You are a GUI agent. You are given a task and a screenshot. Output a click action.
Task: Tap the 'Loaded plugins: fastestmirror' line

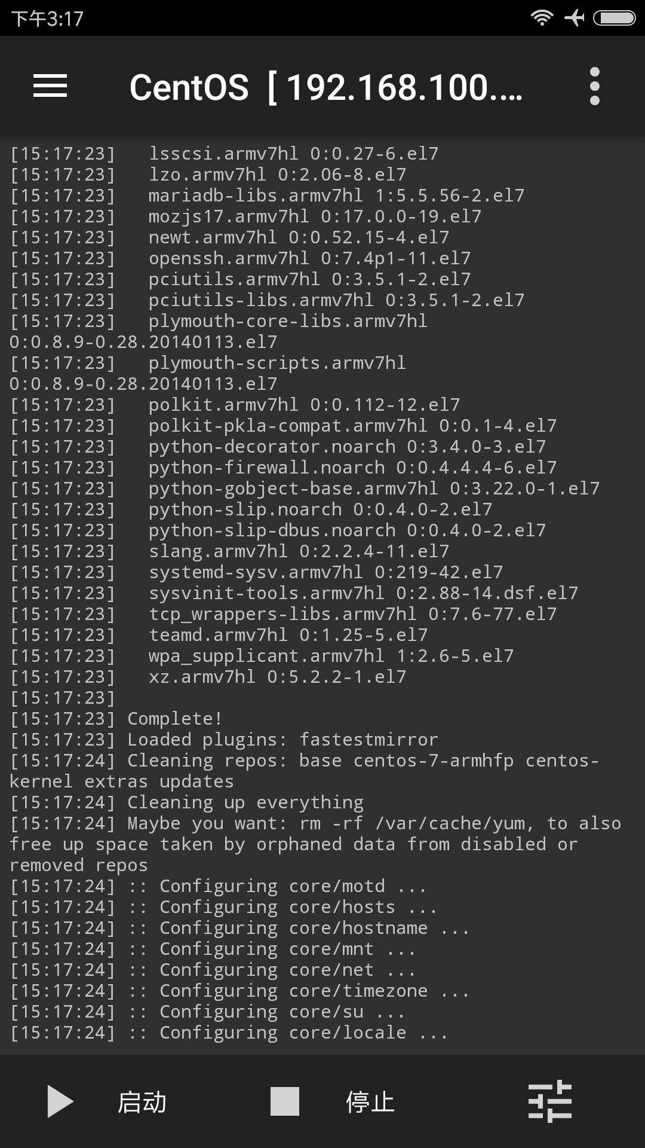(224, 740)
